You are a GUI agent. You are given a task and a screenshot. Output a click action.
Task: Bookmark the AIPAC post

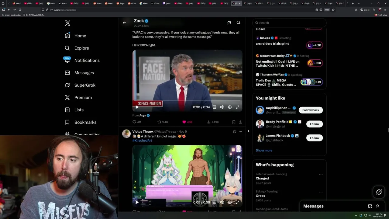234,122
